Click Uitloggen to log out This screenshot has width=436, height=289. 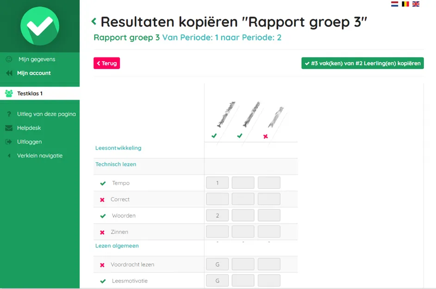(x=30, y=142)
